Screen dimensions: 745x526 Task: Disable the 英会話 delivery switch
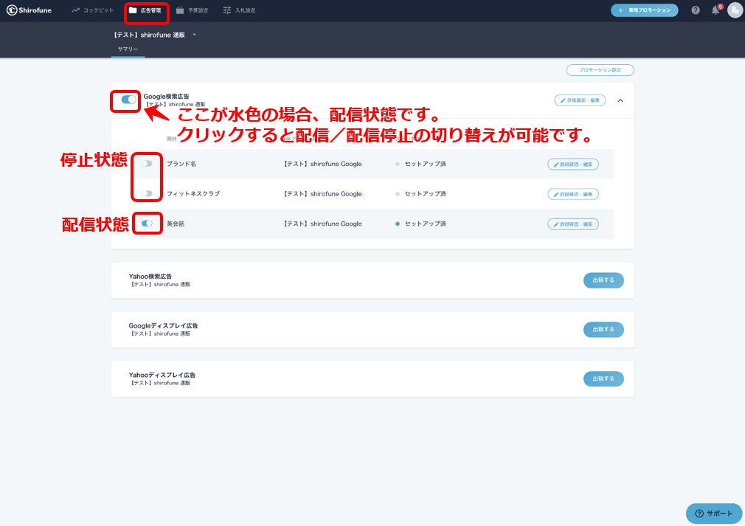(147, 224)
